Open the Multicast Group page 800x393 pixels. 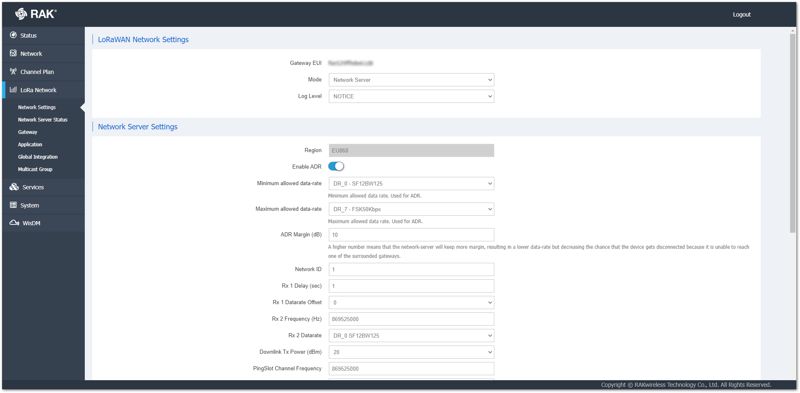point(35,169)
